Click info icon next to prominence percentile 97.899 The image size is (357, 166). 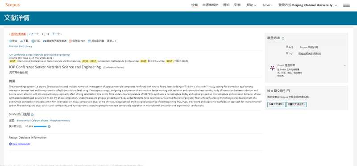click(49, 126)
